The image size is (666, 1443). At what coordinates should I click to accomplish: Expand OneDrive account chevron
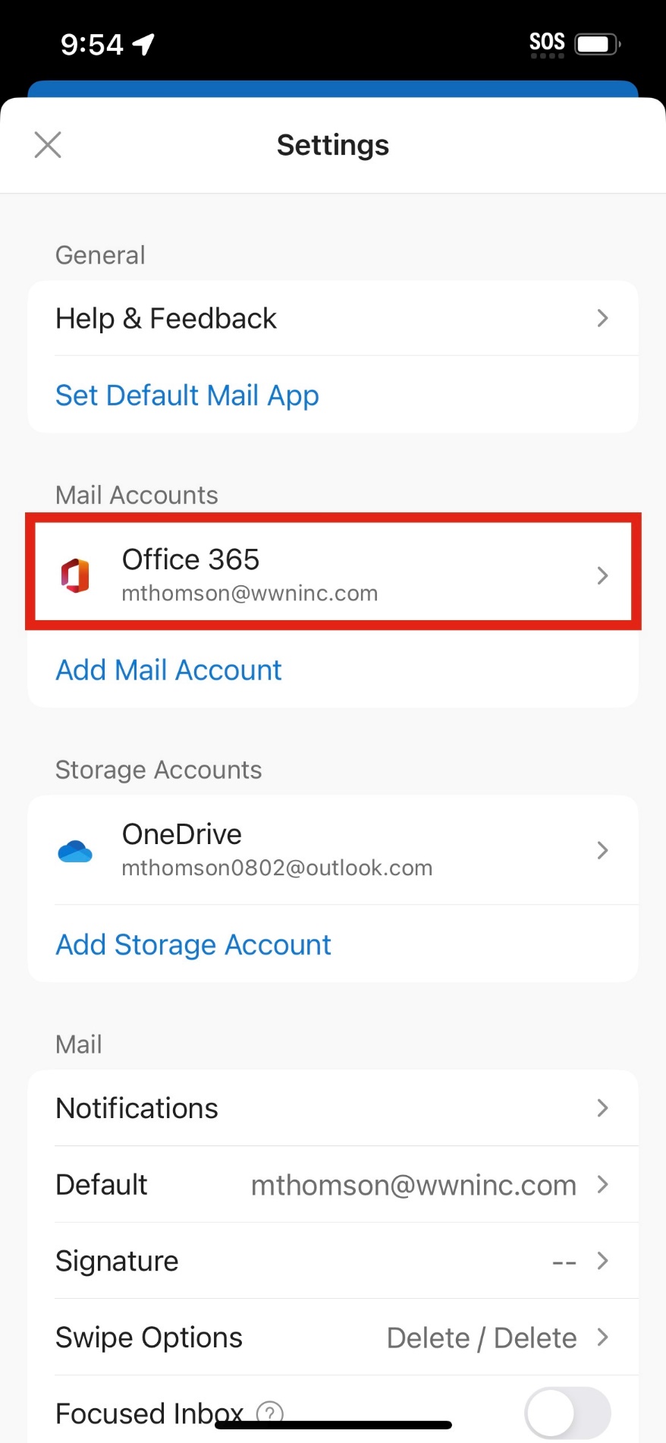(x=603, y=850)
